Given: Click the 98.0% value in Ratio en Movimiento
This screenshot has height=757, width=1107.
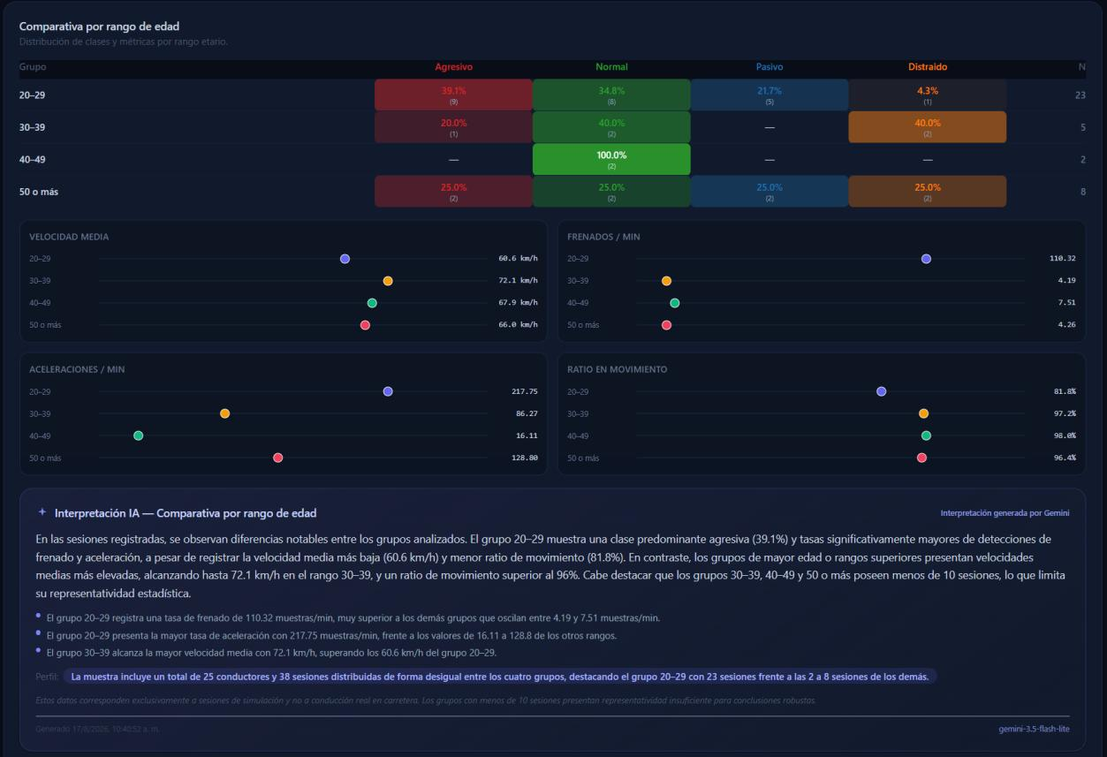Looking at the screenshot, I should (1064, 435).
